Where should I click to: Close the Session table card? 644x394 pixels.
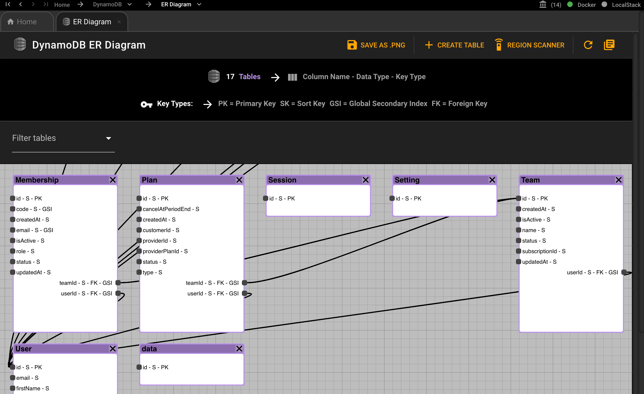(x=366, y=180)
